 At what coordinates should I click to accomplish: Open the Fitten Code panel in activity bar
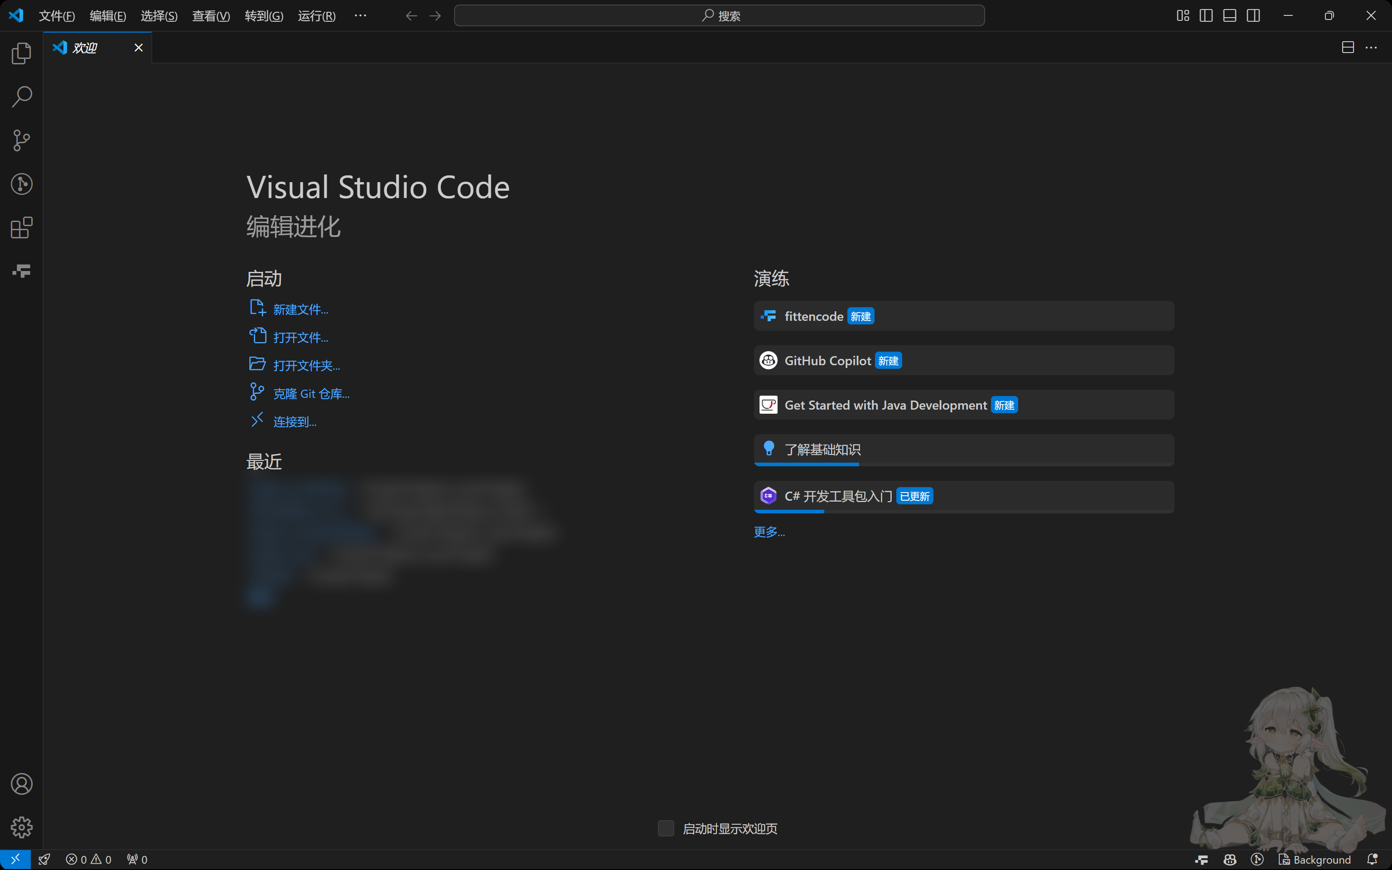coord(21,271)
